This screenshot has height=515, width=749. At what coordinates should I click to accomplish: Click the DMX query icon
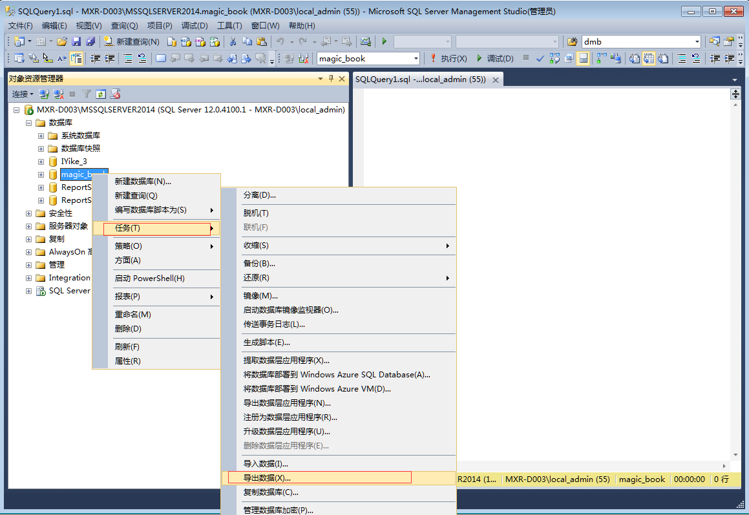pyautogui.click(x=200, y=41)
